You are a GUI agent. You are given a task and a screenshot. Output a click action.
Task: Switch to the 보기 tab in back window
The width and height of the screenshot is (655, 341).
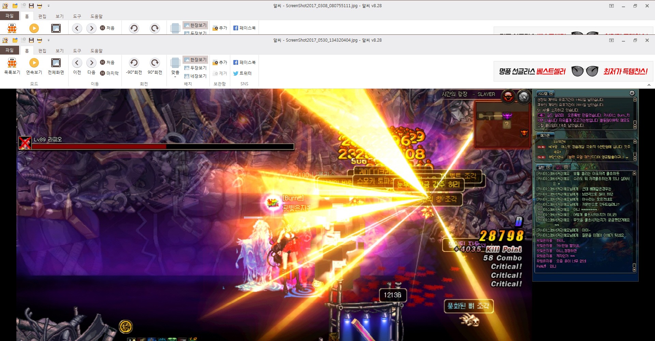[60, 16]
